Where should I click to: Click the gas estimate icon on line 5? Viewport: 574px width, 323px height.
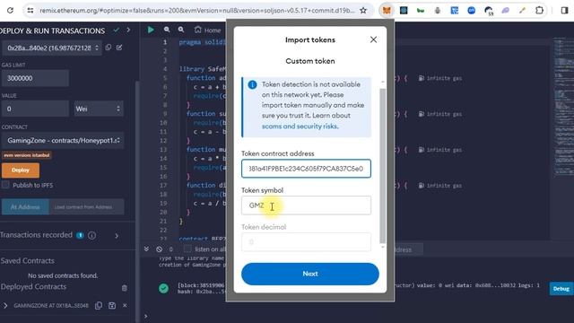(x=422, y=78)
